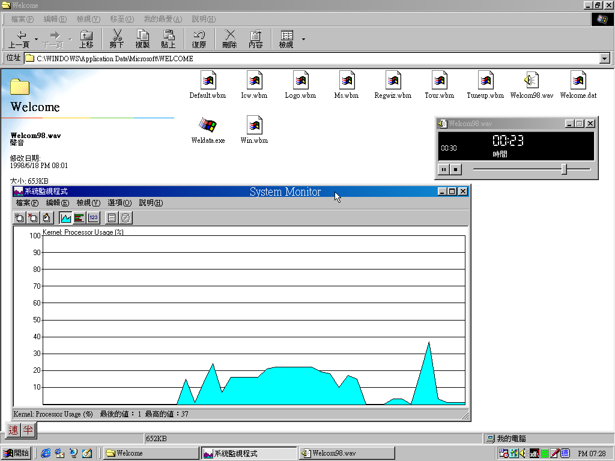Switch System Monitor to numeric chart view
The height and width of the screenshot is (461, 615).
(x=93, y=217)
